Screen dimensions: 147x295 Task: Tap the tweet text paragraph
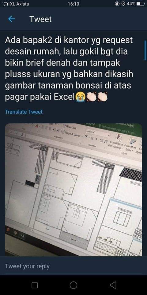69,69
